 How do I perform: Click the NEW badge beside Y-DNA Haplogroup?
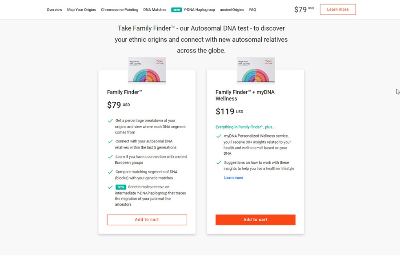pos(176,10)
